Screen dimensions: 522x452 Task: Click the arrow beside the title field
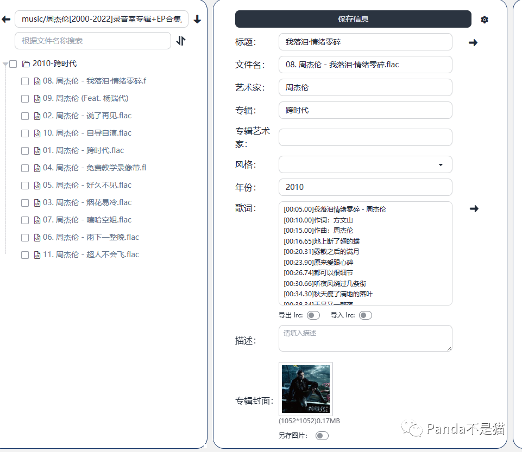pyautogui.click(x=473, y=42)
